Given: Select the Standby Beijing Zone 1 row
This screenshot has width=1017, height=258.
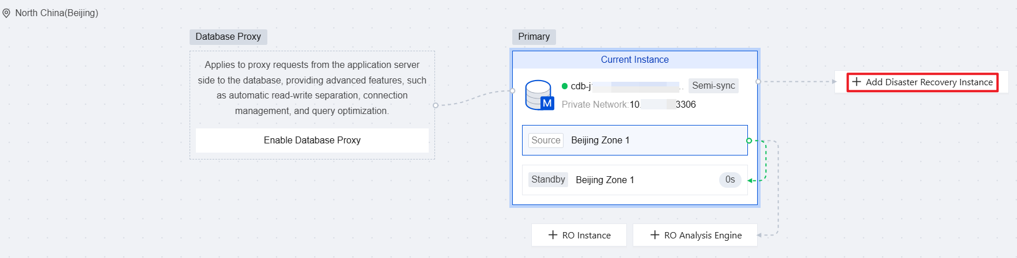Looking at the screenshot, I should coord(634,180).
